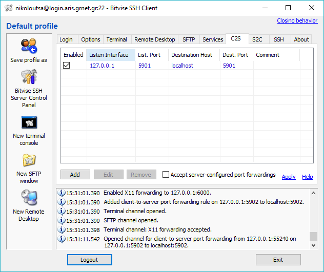Open New SFTP window icon
Viewport: 324px width, 272px height.
[x=29, y=160]
